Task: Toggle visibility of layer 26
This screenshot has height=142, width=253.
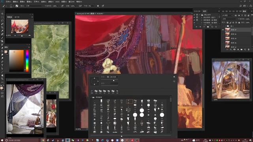Action: [223, 43]
